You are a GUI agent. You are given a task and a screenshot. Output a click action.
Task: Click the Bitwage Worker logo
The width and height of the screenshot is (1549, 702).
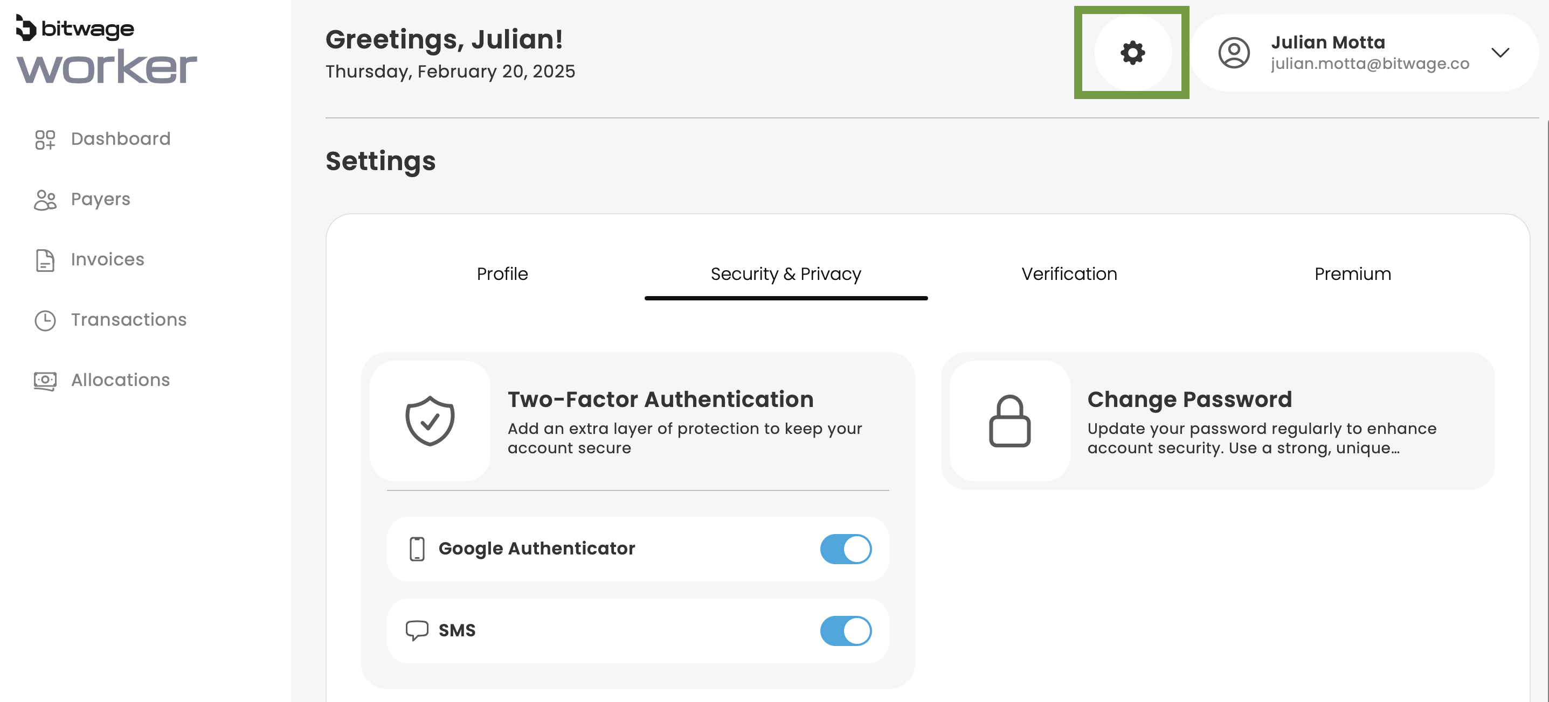(106, 51)
